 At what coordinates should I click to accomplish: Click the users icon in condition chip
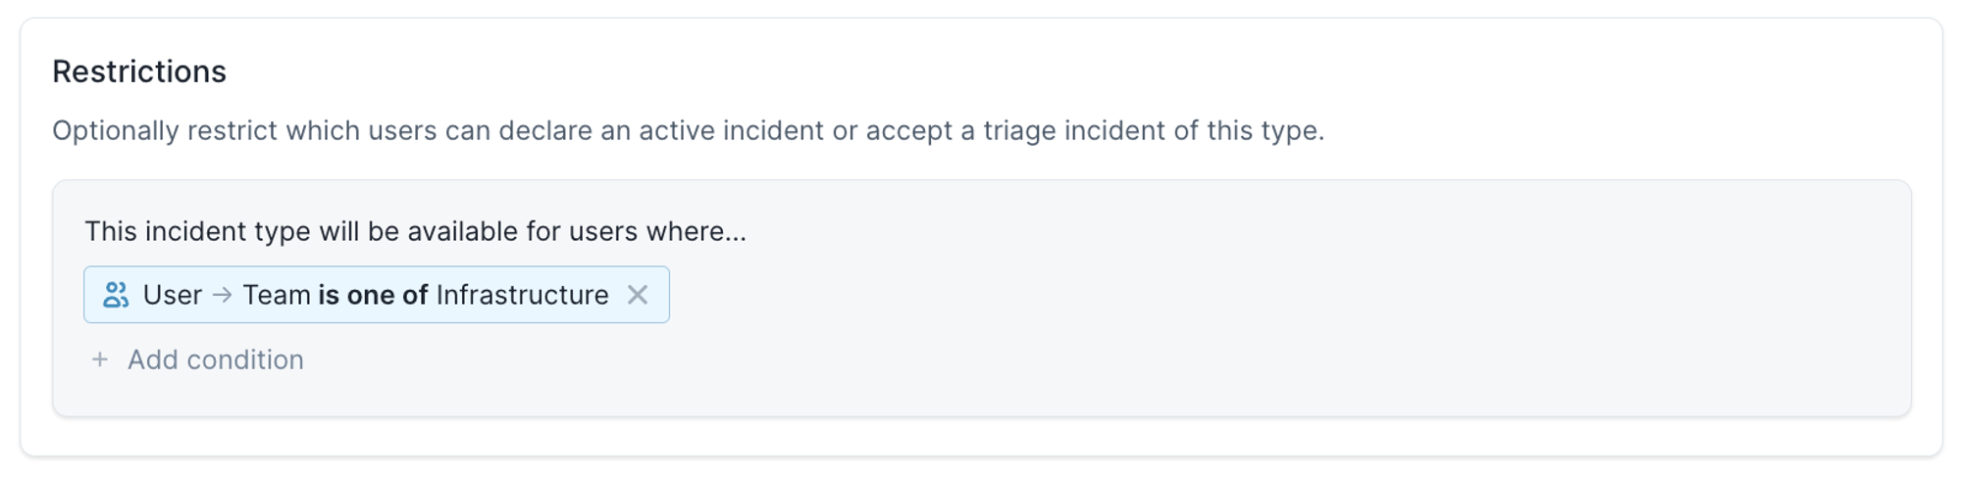[x=116, y=295]
